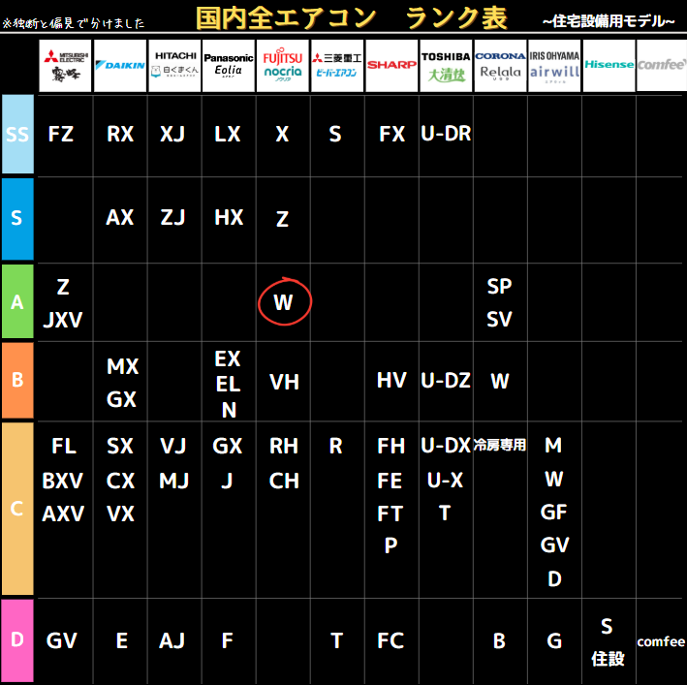This screenshot has width=687, height=685.
Task: Click the pink D tier label
Action: click(17, 640)
